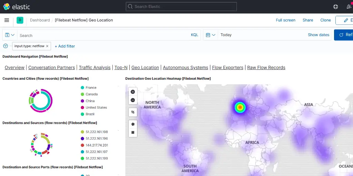The height and width of the screenshot is (176, 353).
Task: Open the help menu icon
Action: coord(335,7)
